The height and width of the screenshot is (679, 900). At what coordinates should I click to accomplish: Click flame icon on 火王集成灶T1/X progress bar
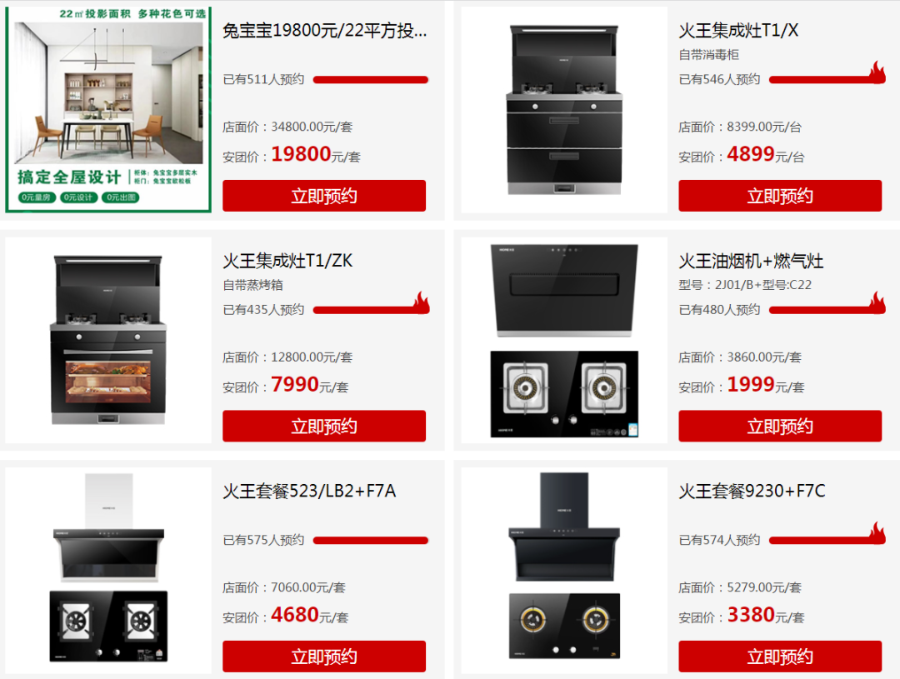click(x=877, y=72)
